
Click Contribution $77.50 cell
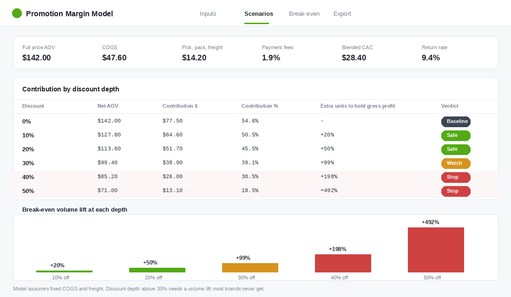[x=172, y=121]
